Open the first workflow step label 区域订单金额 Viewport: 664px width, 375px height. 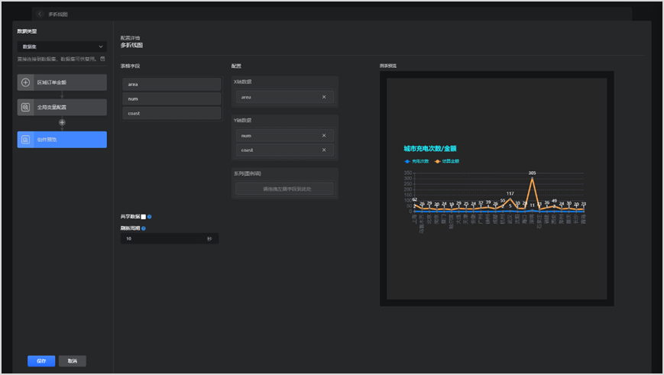(x=52, y=82)
